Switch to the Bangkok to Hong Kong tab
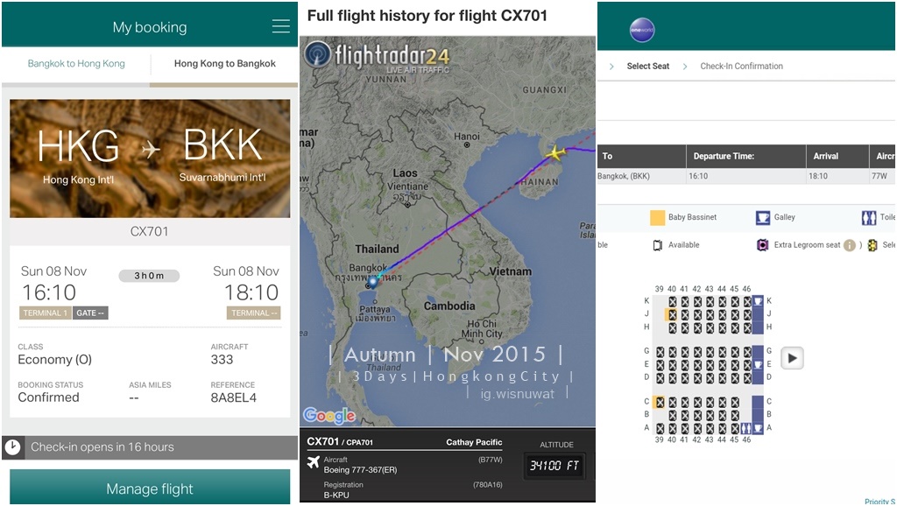Image resolution: width=897 pixels, height=506 pixels. pyautogui.click(x=76, y=63)
